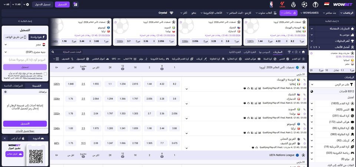Image resolution: width=356 pixels, height=167 pixels.
Task: Open the بث مباشر main menu
Action: pos(329,13)
